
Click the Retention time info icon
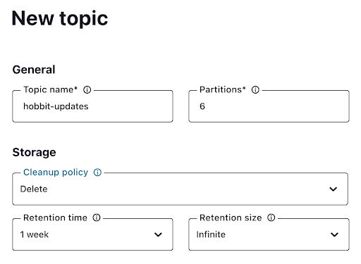coord(97,218)
